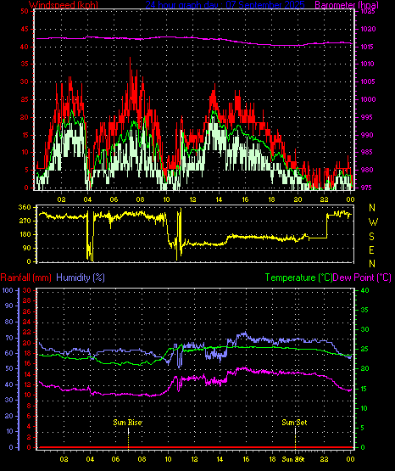
Task: Click the yellow W compass letter
Action: tap(373, 222)
